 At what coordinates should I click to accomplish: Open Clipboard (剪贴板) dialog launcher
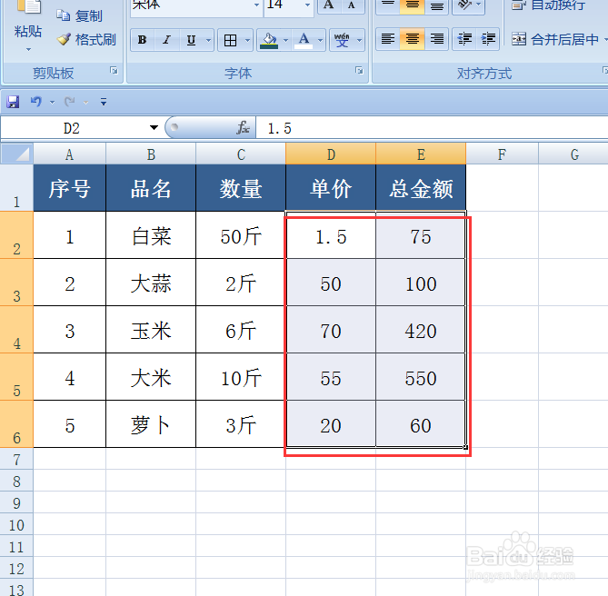[114, 71]
